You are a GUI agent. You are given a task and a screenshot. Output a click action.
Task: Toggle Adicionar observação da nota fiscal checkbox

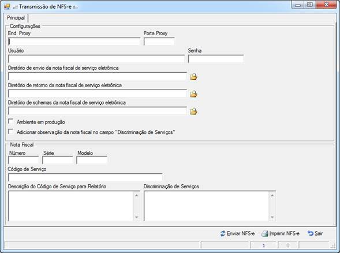pyautogui.click(x=10, y=132)
